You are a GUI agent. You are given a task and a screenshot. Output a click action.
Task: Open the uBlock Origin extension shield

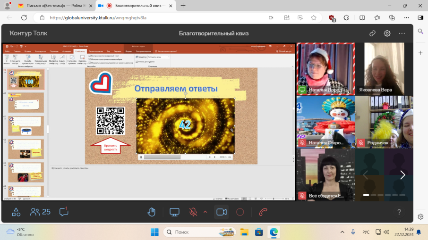pyautogui.click(x=332, y=18)
